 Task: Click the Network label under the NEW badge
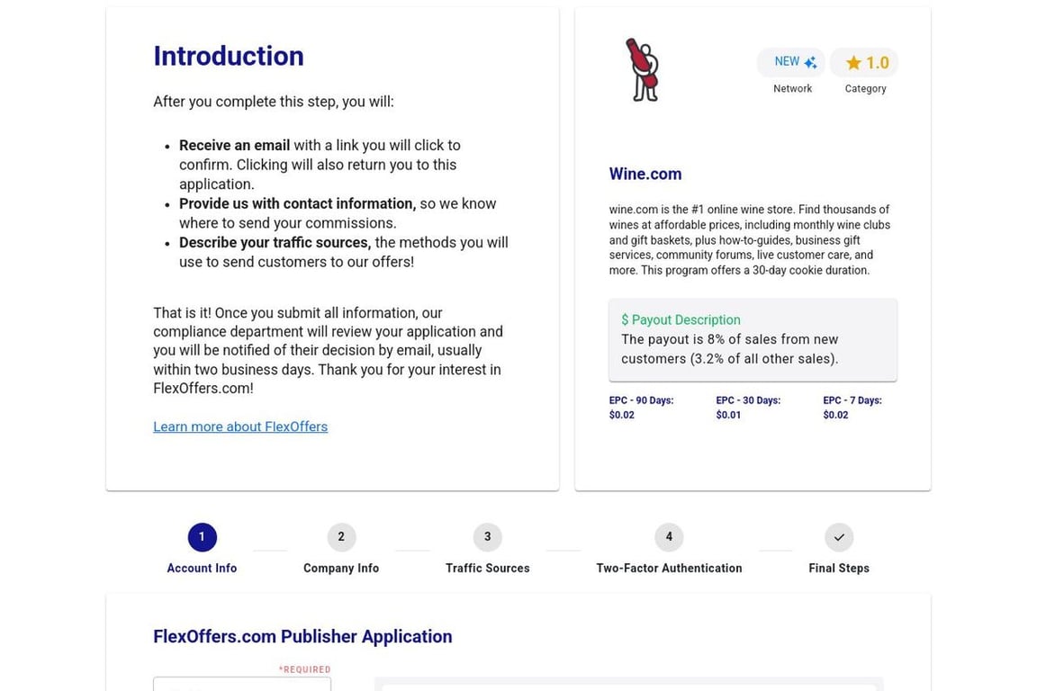(792, 88)
